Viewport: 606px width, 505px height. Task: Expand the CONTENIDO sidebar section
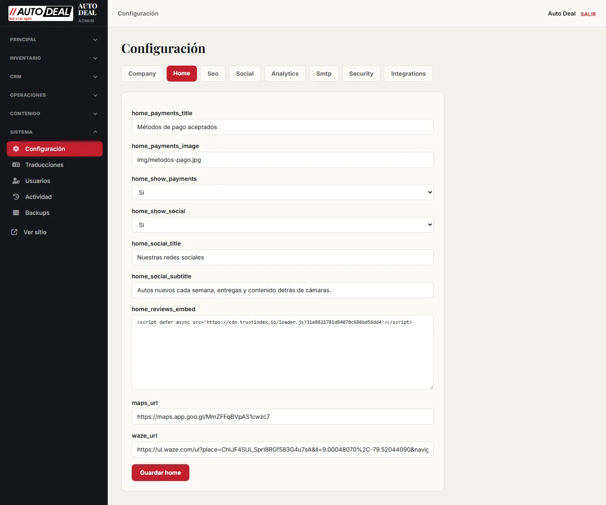[x=54, y=114]
